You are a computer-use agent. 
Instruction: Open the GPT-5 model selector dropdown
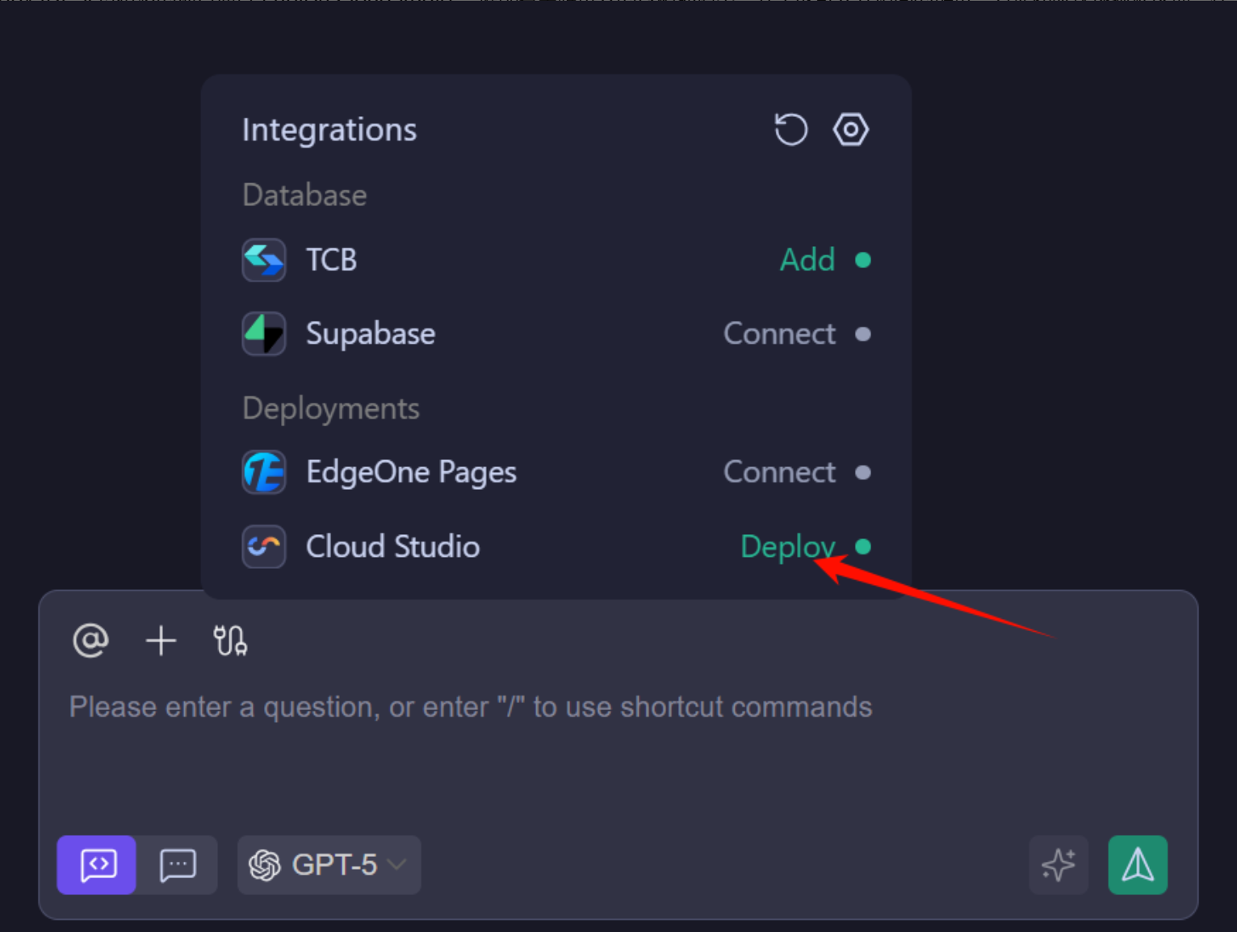[328, 865]
